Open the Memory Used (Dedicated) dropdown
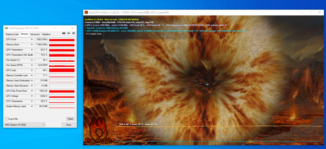The width and height of the screenshot is (326, 149). [x=32, y=81]
